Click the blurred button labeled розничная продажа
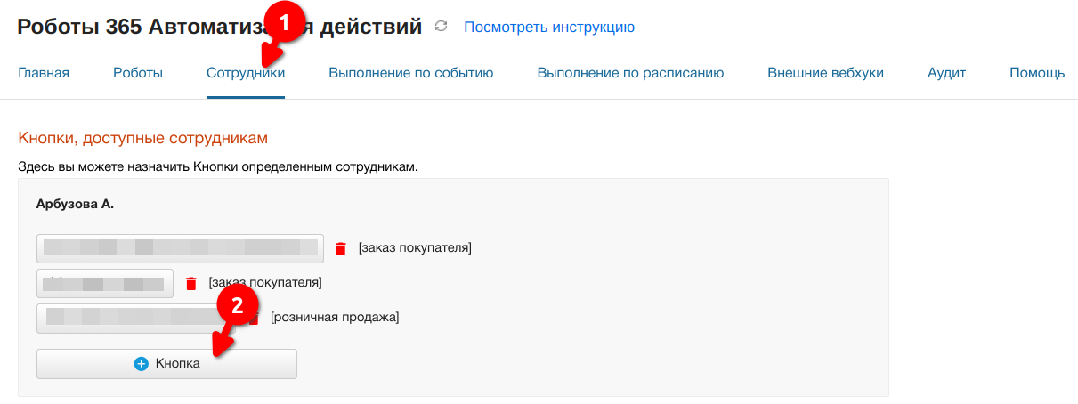Screen dimensions: 1078x404 click(x=136, y=318)
